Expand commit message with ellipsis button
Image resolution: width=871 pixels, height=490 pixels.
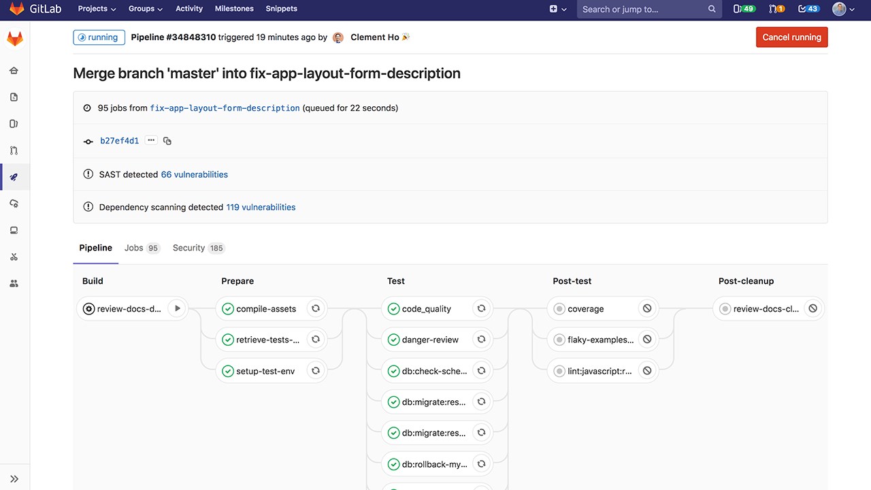pos(151,141)
